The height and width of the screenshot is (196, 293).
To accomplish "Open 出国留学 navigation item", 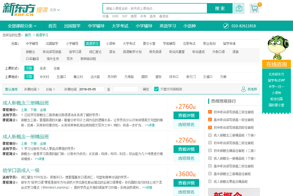I will pyautogui.click(x=72, y=26).
